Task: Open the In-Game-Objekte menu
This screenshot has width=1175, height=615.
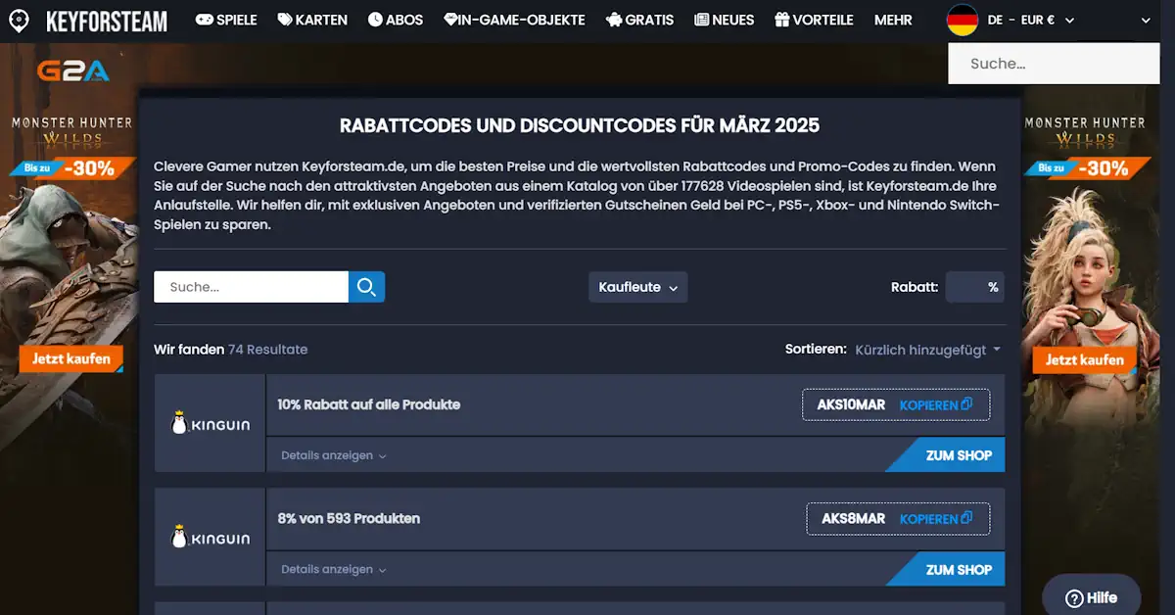Action: click(x=514, y=20)
